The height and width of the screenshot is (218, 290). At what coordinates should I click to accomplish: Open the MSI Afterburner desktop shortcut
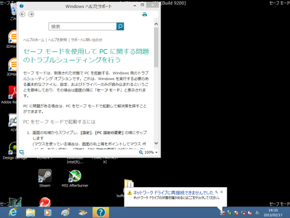click(75, 179)
